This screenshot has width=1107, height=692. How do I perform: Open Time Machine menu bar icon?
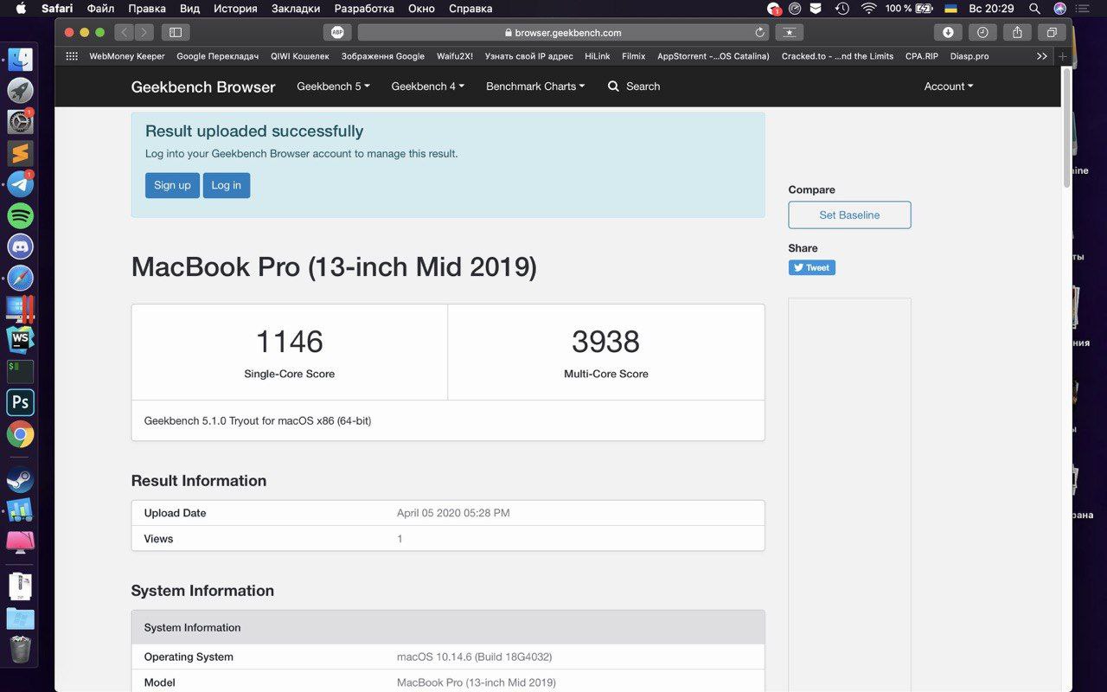pyautogui.click(x=841, y=9)
